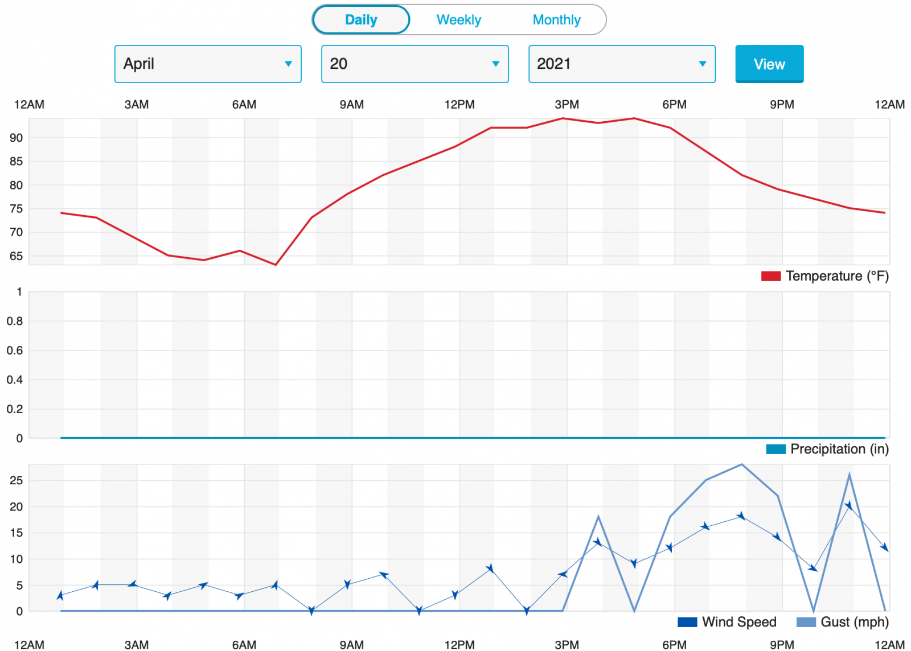Click the lowest point of the temperature line

tap(276, 265)
